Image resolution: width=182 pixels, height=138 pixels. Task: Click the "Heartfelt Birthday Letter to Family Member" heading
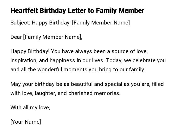tap(77, 11)
